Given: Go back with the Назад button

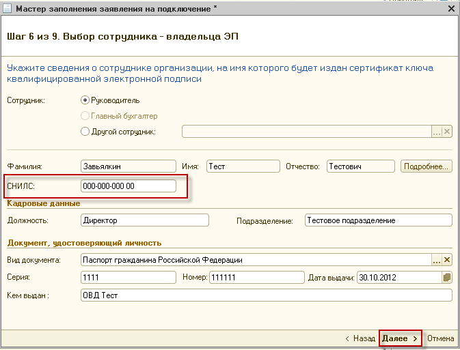Looking at the screenshot, I should coord(360,338).
